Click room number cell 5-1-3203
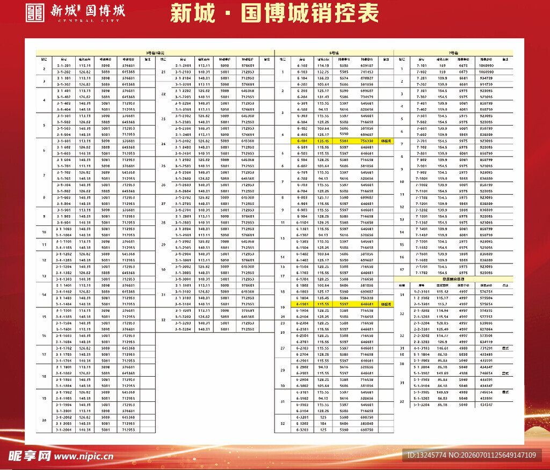Screen dimensions: 550x470 422,399
